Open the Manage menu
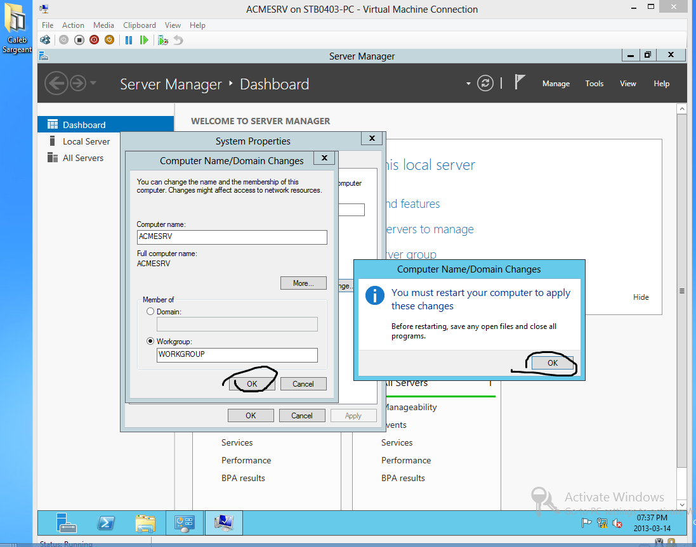 coord(556,84)
